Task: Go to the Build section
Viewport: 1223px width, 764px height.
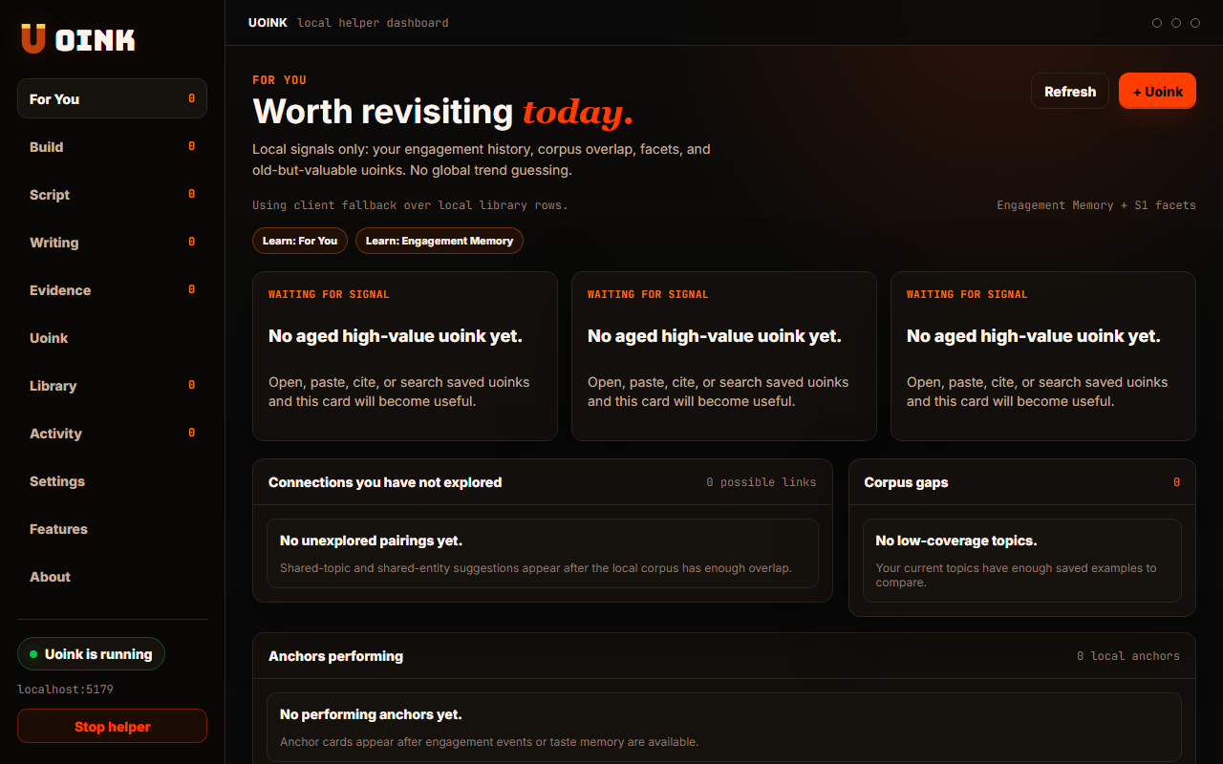Action: [x=112, y=146]
